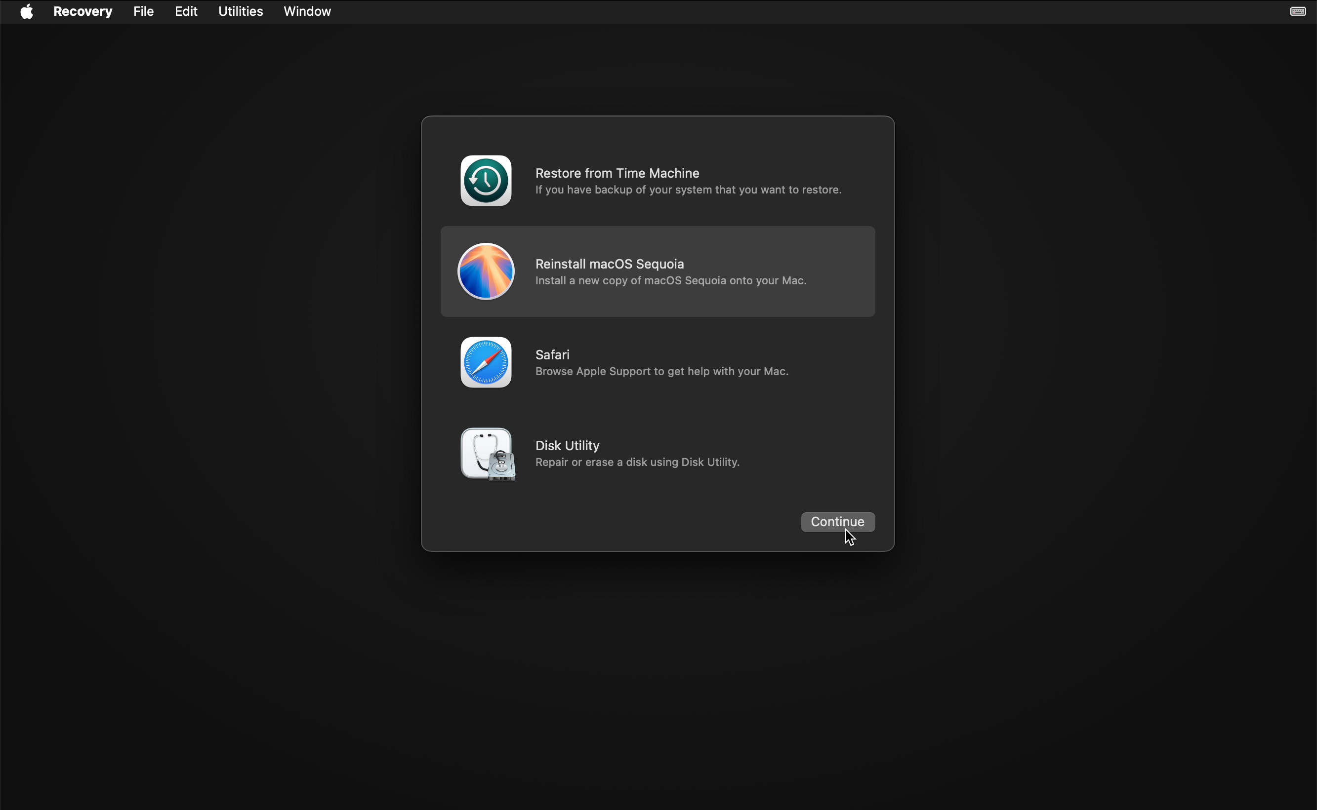1317x810 pixels.
Task: Toggle Restore from Time Machine selection
Action: click(658, 181)
